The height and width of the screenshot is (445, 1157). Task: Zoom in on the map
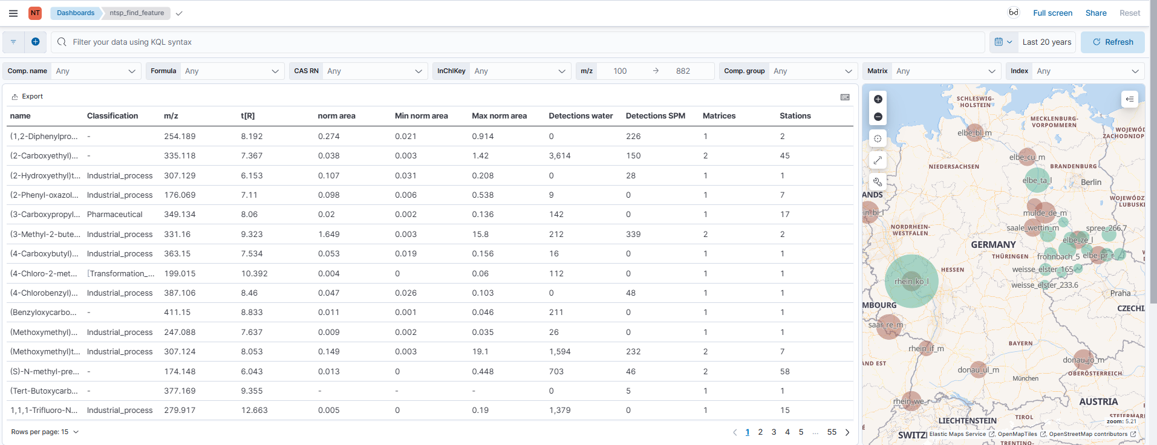tap(878, 99)
